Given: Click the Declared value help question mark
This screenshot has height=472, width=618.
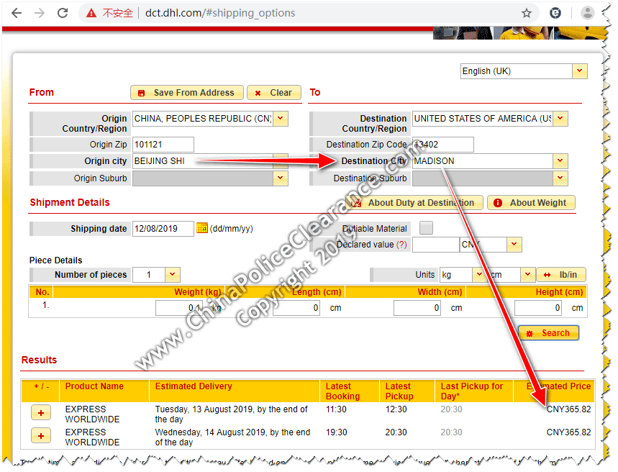Looking at the screenshot, I should tap(401, 245).
